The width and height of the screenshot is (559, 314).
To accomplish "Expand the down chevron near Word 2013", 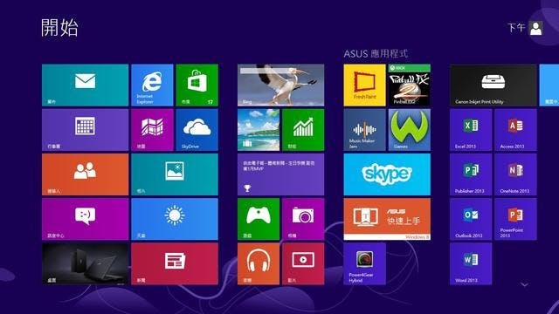I will 524,284.
